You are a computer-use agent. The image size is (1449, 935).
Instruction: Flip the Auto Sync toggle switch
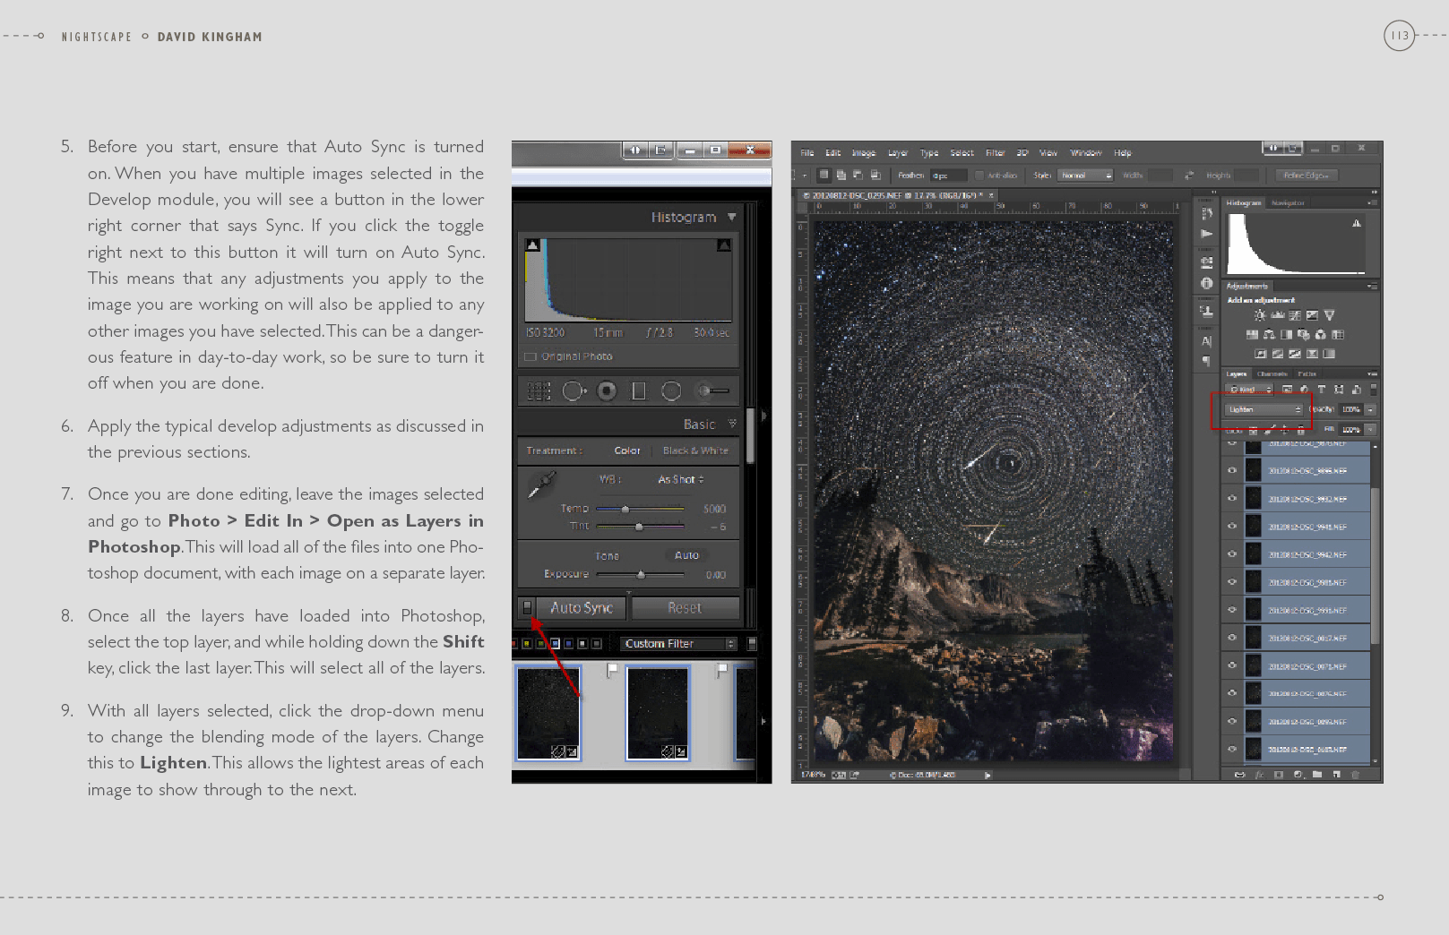[528, 608]
